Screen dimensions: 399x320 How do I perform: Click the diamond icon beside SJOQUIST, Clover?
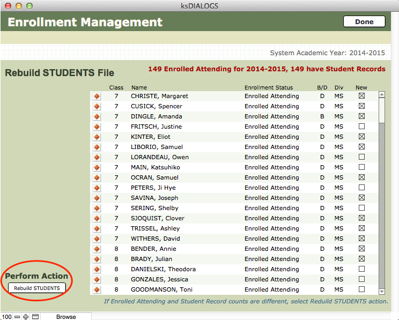[97, 219]
